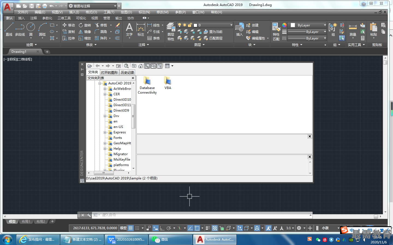Close the 文件夹列表 tree pane
The height and width of the screenshot is (245, 393).
pyautogui.click(x=133, y=78)
